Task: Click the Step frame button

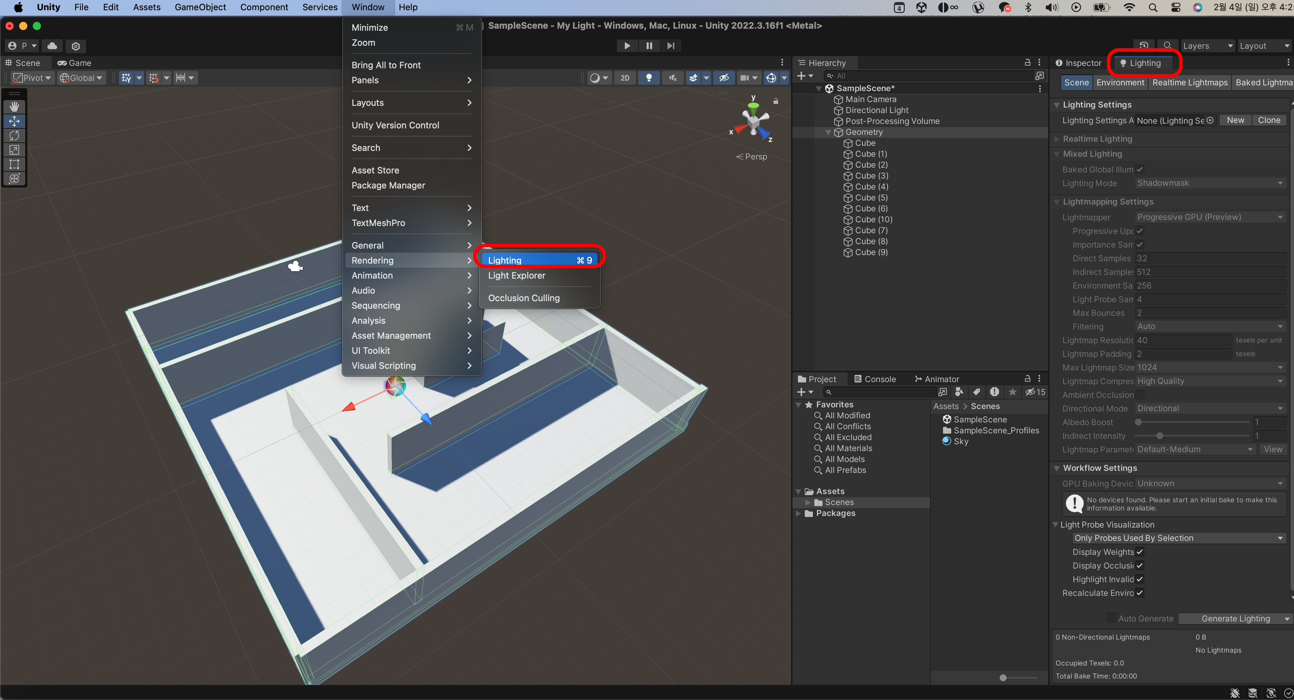Action: point(671,46)
